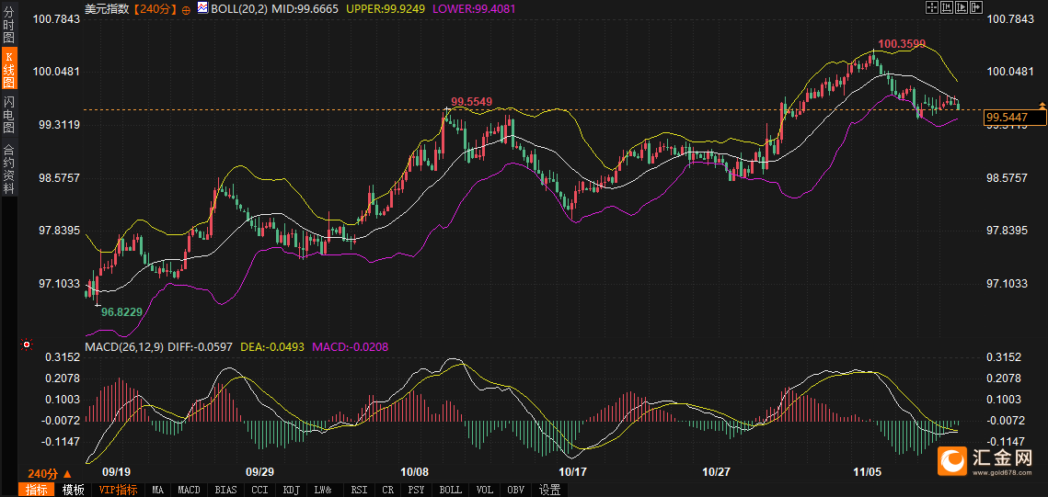Toggle the RSI indicator in bottom bar

(x=360, y=490)
